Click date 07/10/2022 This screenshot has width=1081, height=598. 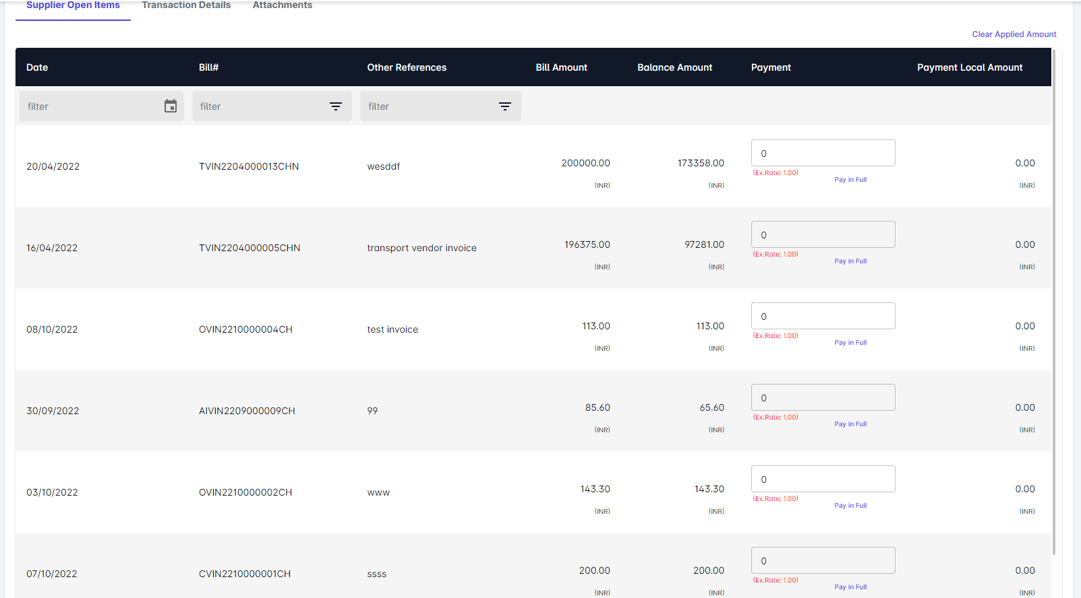(51, 574)
